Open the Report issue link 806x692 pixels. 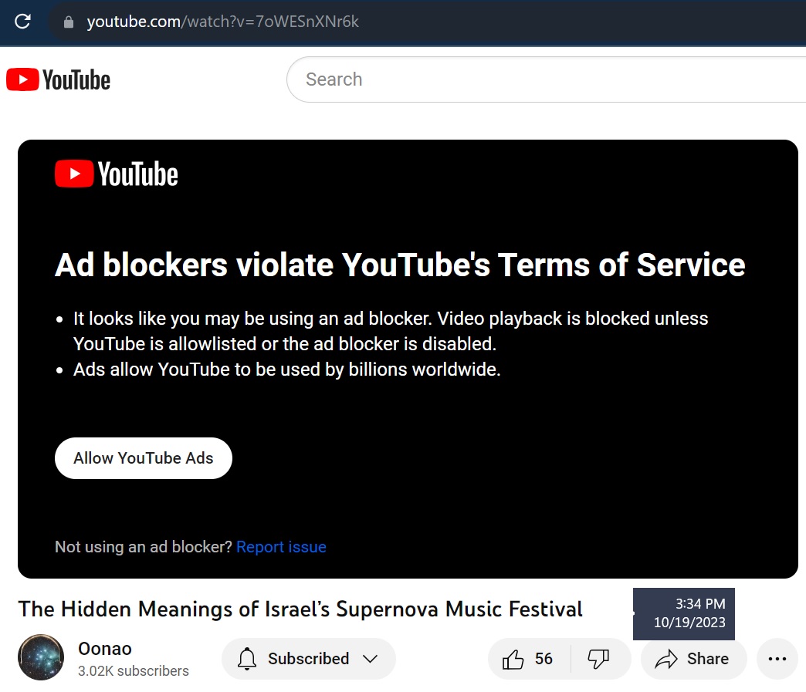coord(281,546)
